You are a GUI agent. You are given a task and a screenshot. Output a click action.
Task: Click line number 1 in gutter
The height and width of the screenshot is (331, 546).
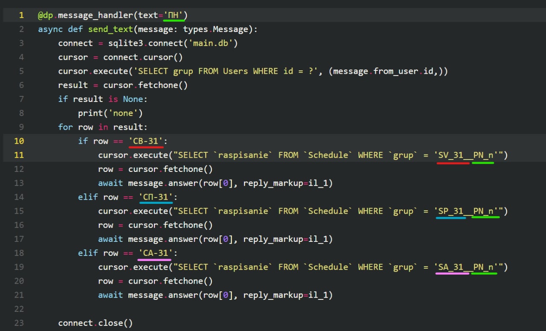[21, 15]
